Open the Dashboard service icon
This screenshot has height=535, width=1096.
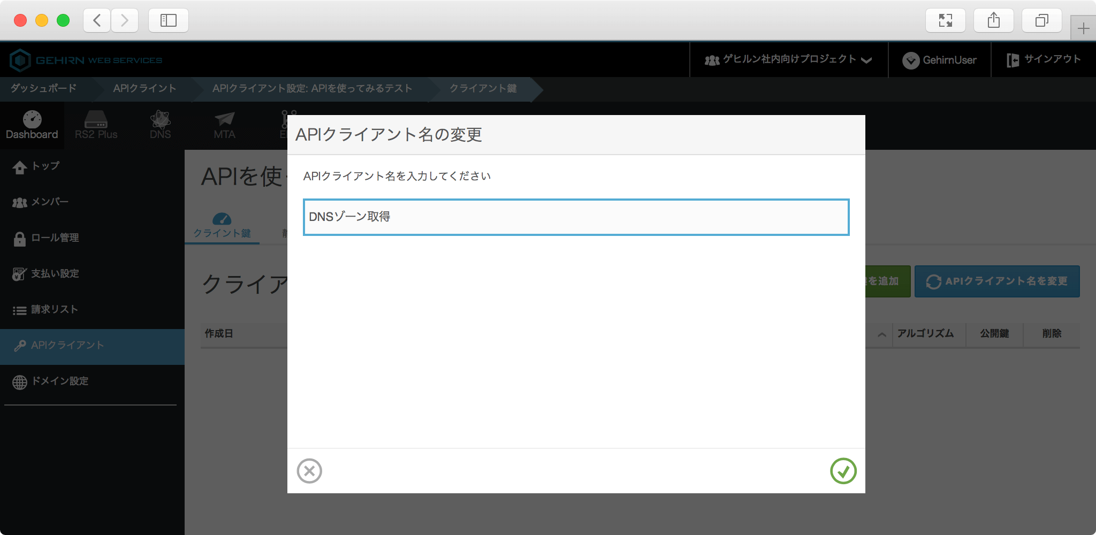(x=32, y=125)
